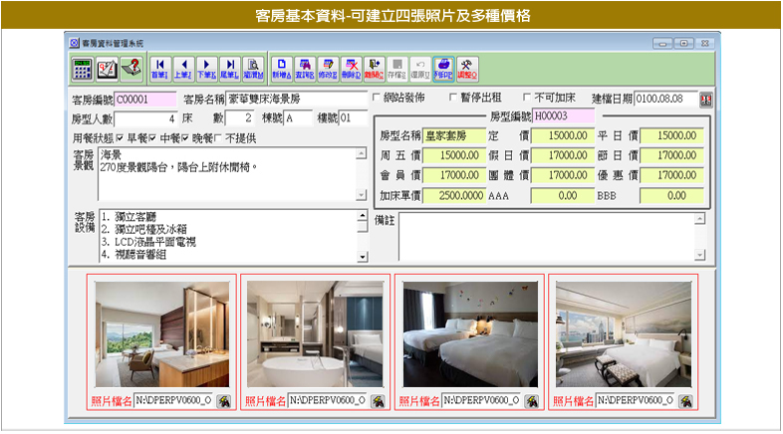The image size is (783, 434).
Task: Click the 修改 edit record icon
Action: [328, 68]
